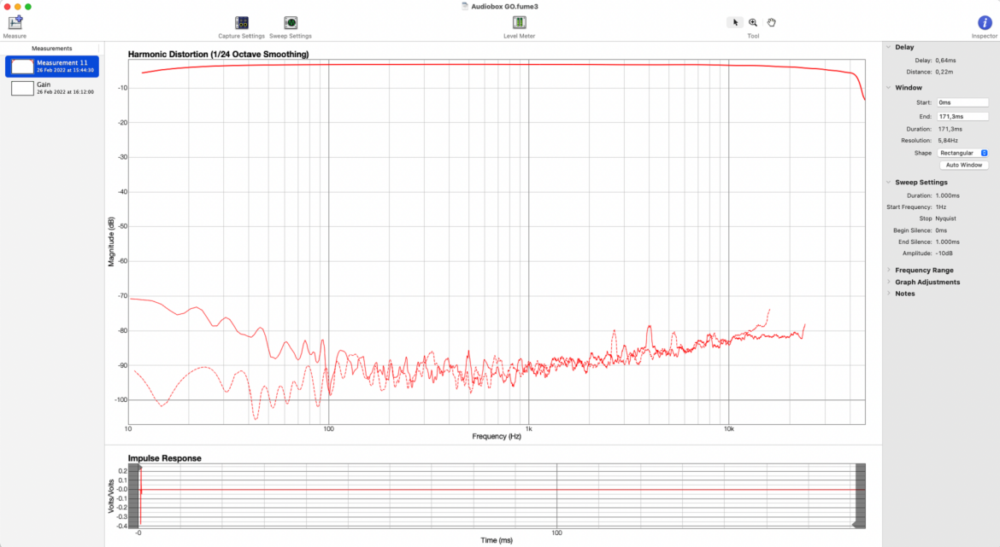This screenshot has width=1000, height=547.
Task: Click the Auto Window button
Action: [963, 165]
